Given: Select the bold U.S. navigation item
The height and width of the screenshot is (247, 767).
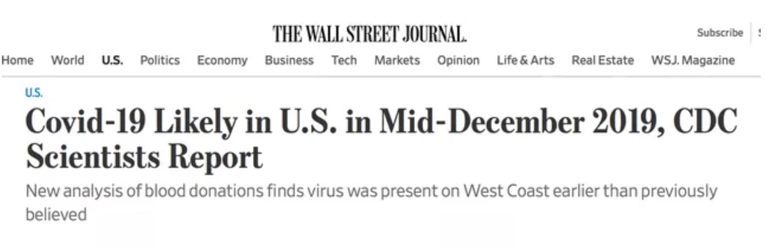Looking at the screenshot, I should pos(112,60).
